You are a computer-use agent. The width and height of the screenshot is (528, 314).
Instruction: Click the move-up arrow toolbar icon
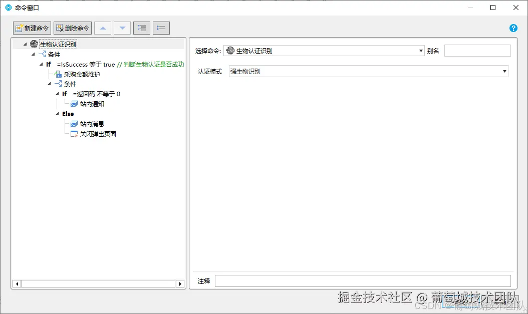[x=103, y=28]
